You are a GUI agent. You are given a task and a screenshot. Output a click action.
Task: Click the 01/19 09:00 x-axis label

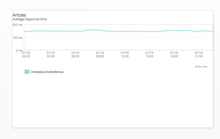point(100,55)
